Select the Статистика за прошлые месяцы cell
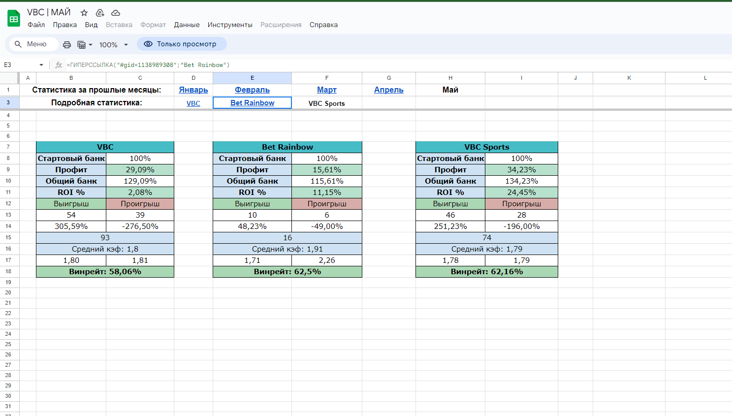This screenshot has width=732, height=416. [x=96, y=90]
